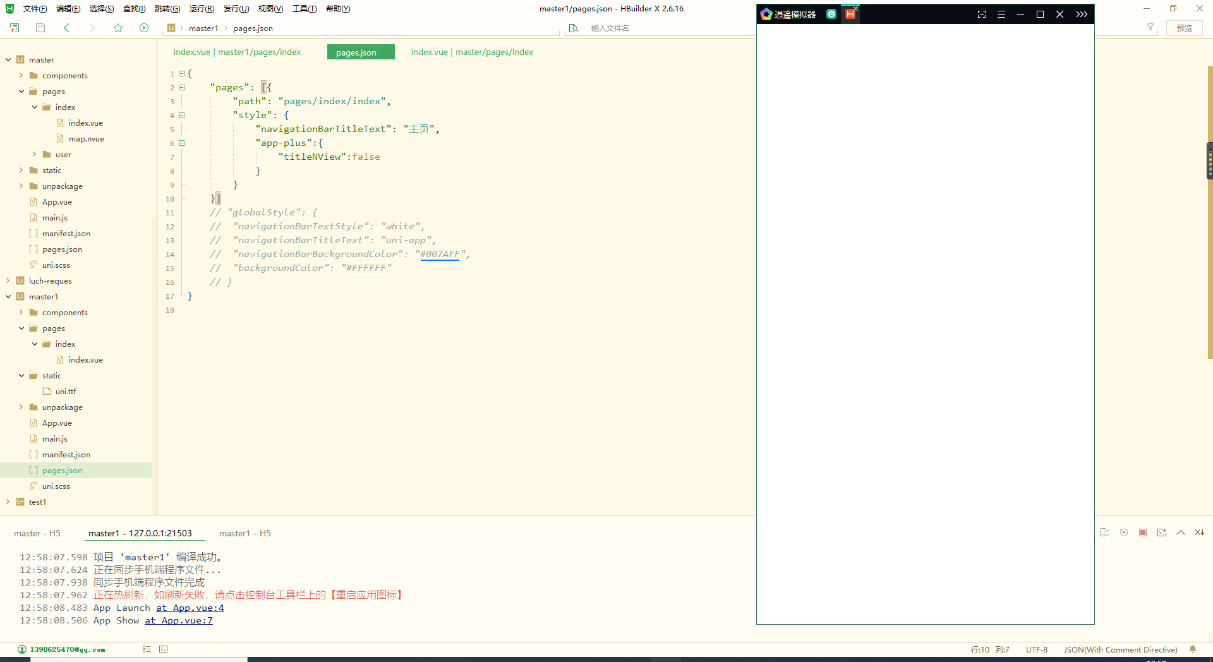Stop the running console process

point(1143,533)
